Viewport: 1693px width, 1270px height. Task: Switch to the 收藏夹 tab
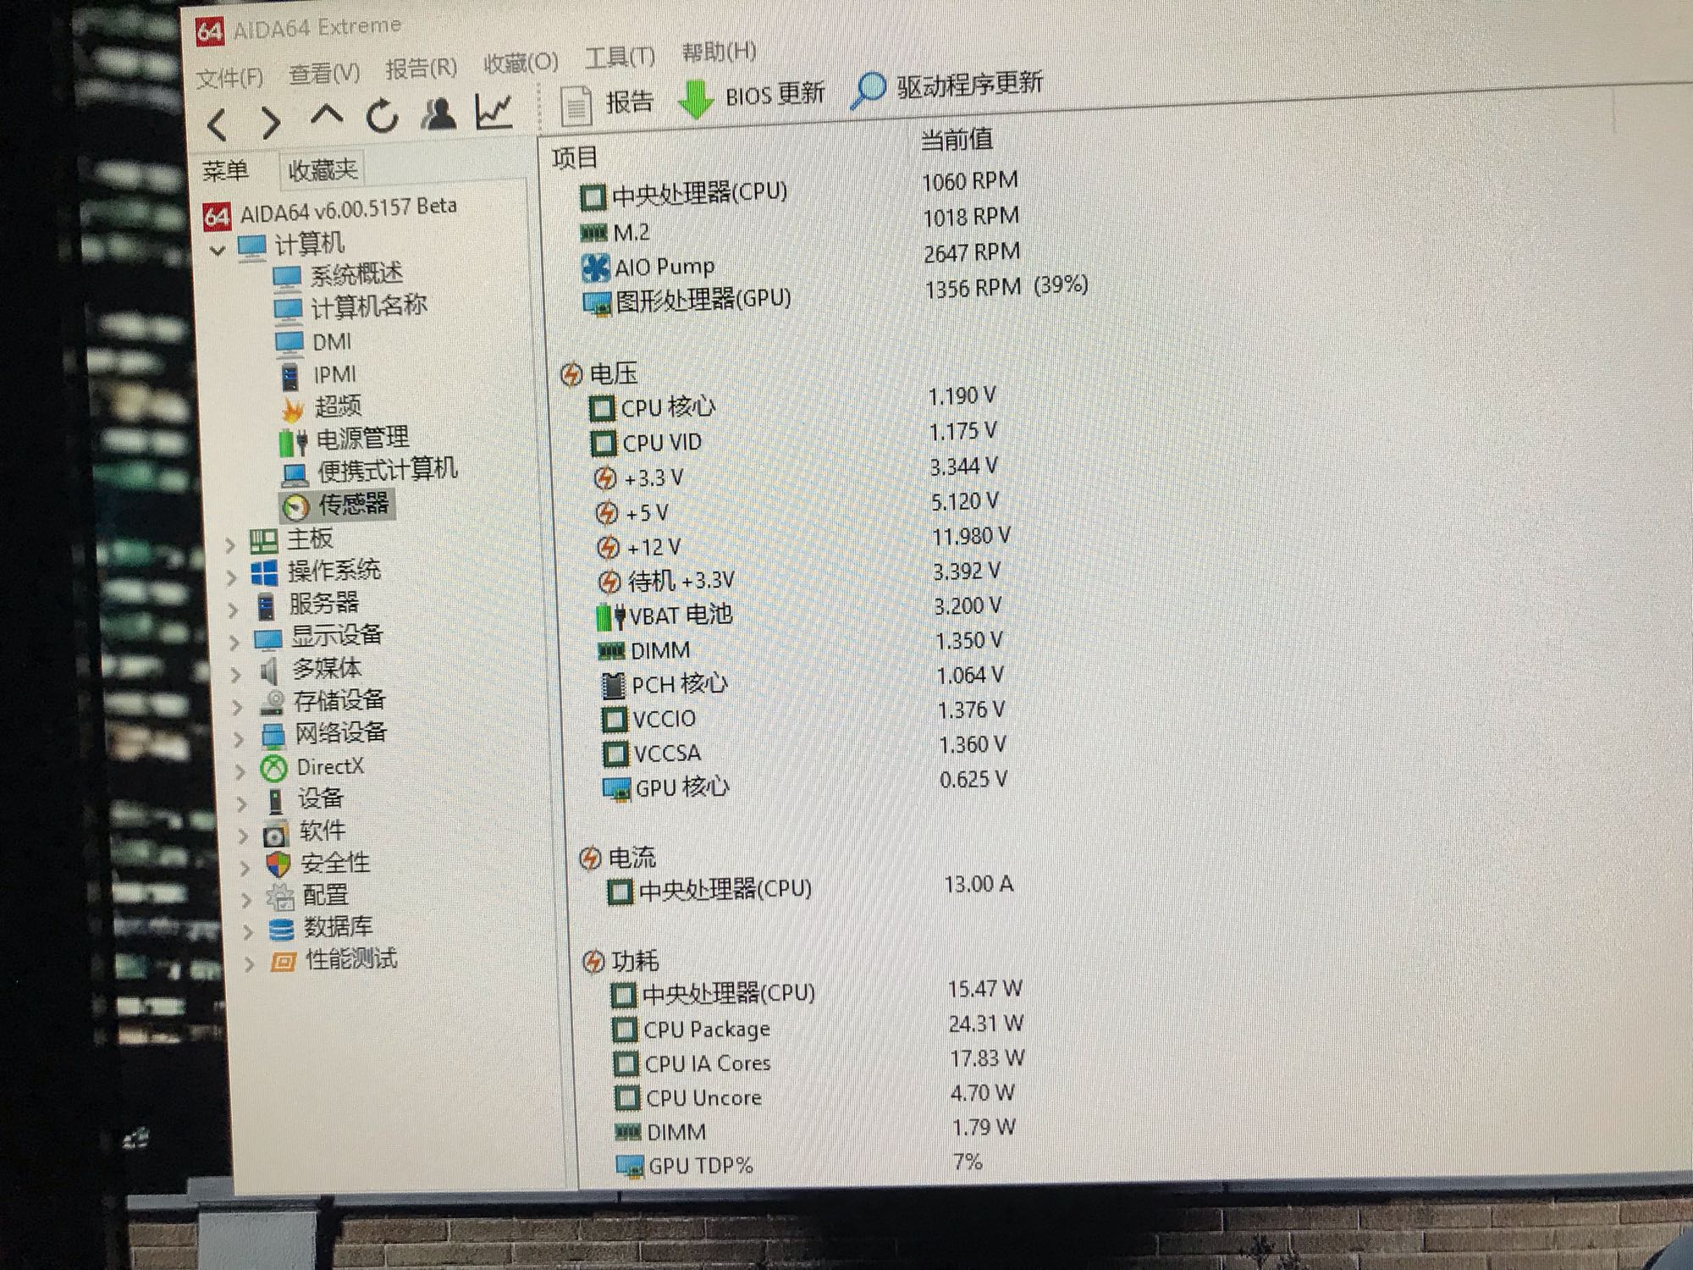coord(322,170)
